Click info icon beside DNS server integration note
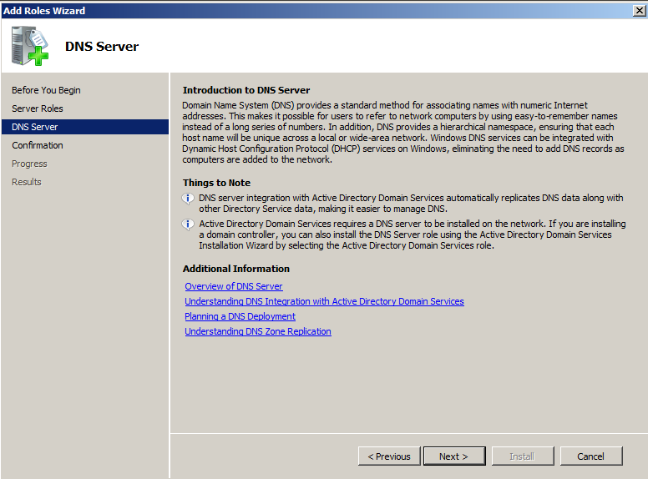 pyautogui.click(x=188, y=199)
